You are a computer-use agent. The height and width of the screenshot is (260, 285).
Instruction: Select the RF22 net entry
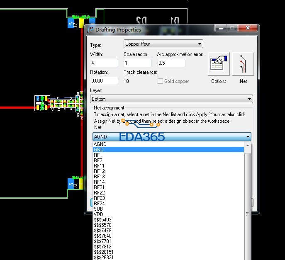coord(168,193)
